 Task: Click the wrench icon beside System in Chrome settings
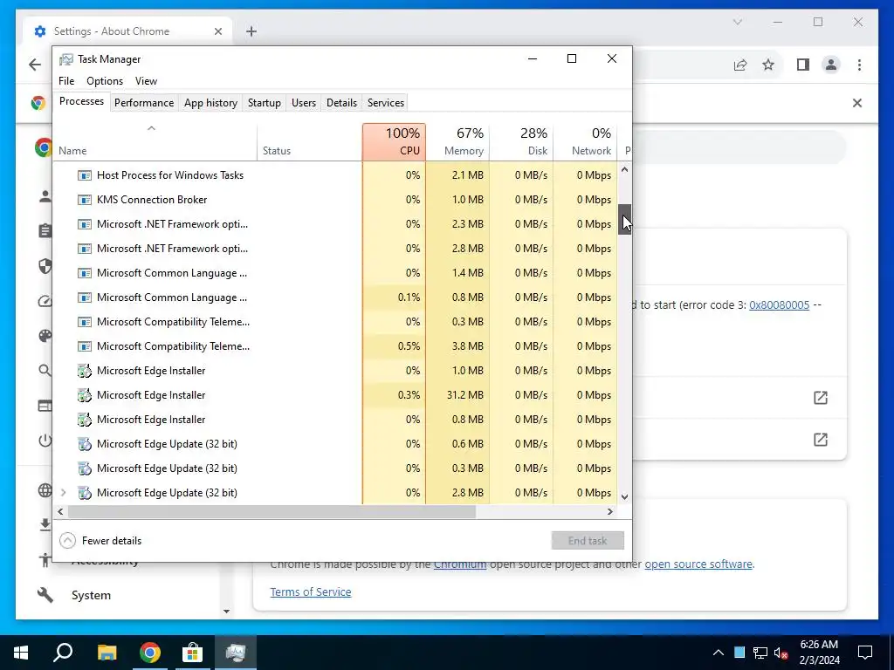click(x=45, y=595)
